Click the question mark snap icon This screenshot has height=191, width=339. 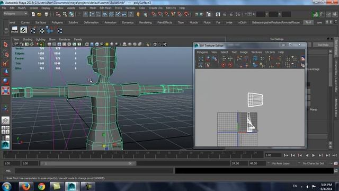tap(131, 14)
